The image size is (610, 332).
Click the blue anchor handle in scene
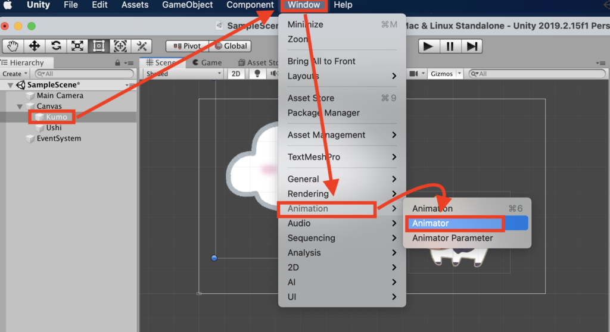pos(214,258)
